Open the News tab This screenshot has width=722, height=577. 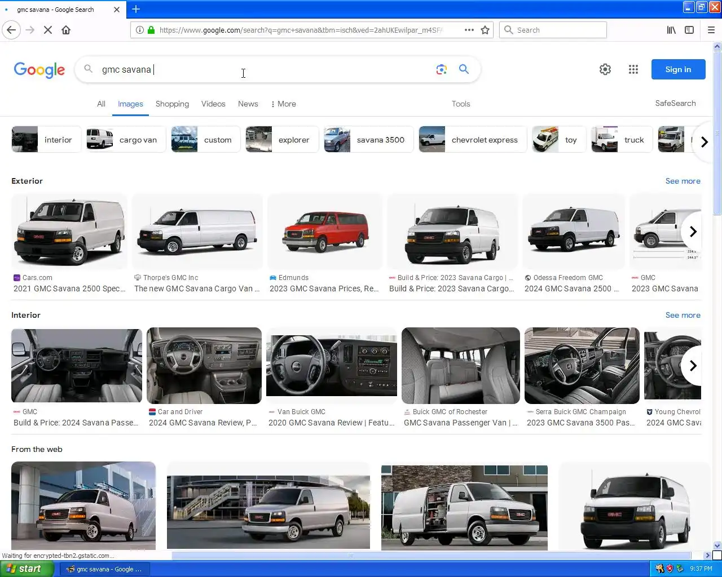tap(248, 104)
